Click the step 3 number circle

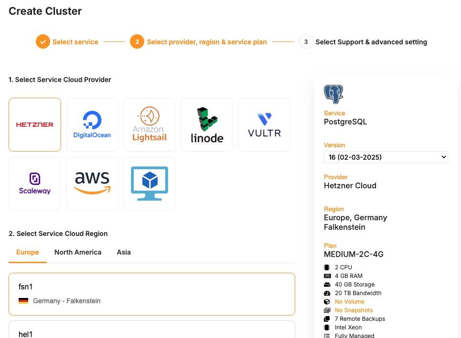pos(306,42)
